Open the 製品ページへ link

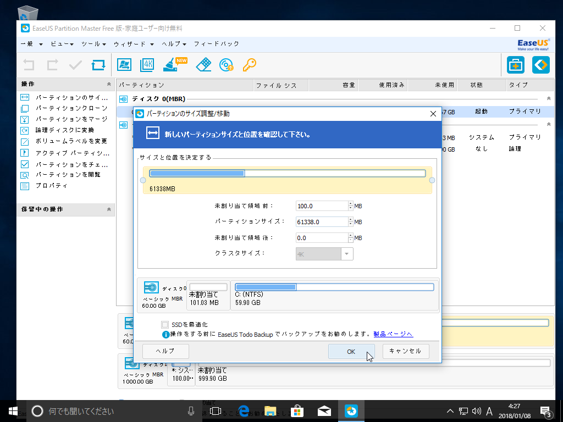[393, 334]
